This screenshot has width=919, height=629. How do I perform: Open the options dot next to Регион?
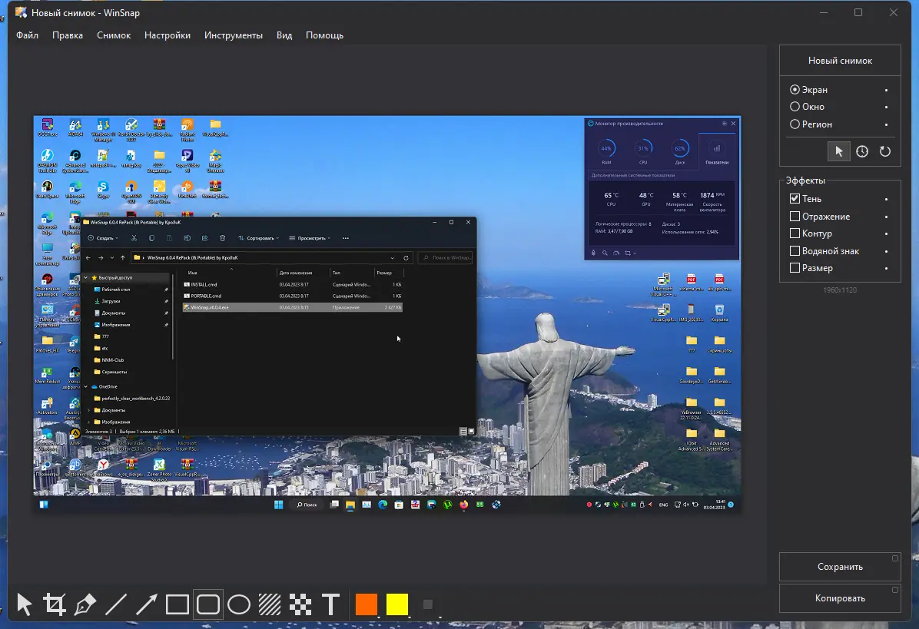point(887,124)
